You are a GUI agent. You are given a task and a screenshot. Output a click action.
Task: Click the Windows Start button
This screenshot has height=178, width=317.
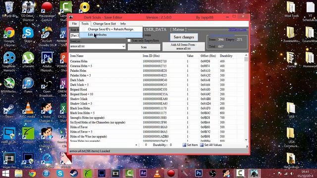[5, 174]
